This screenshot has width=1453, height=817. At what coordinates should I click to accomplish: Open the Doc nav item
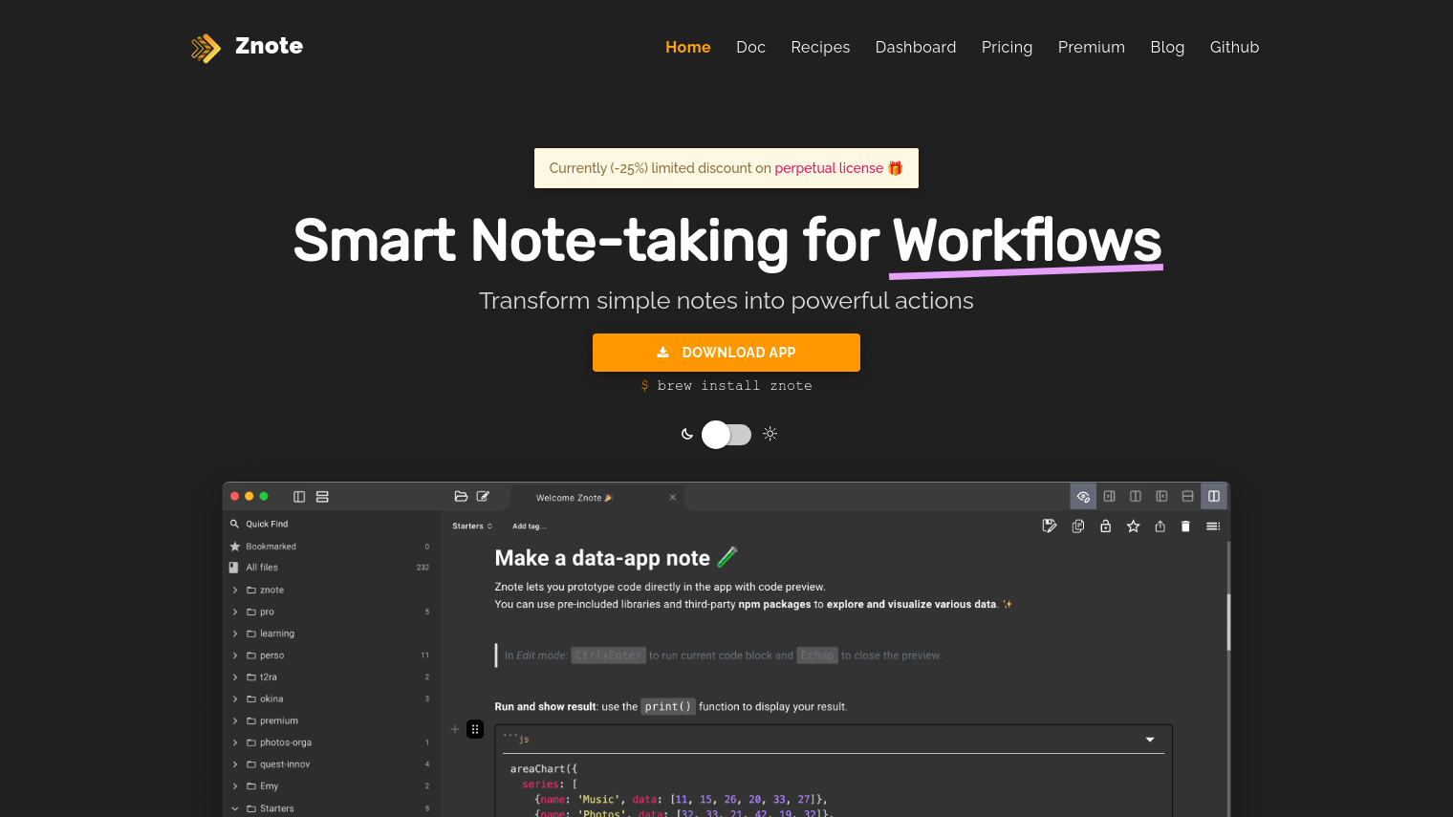pyautogui.click(x=750, y=47)
